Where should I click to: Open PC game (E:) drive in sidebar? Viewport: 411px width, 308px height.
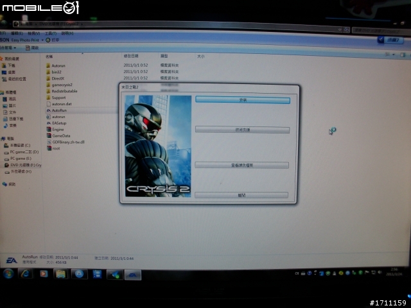point(18,158)
